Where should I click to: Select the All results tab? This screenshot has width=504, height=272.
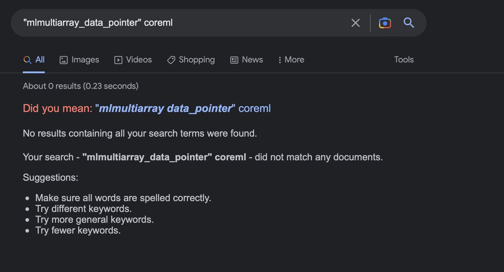point(34,60)
